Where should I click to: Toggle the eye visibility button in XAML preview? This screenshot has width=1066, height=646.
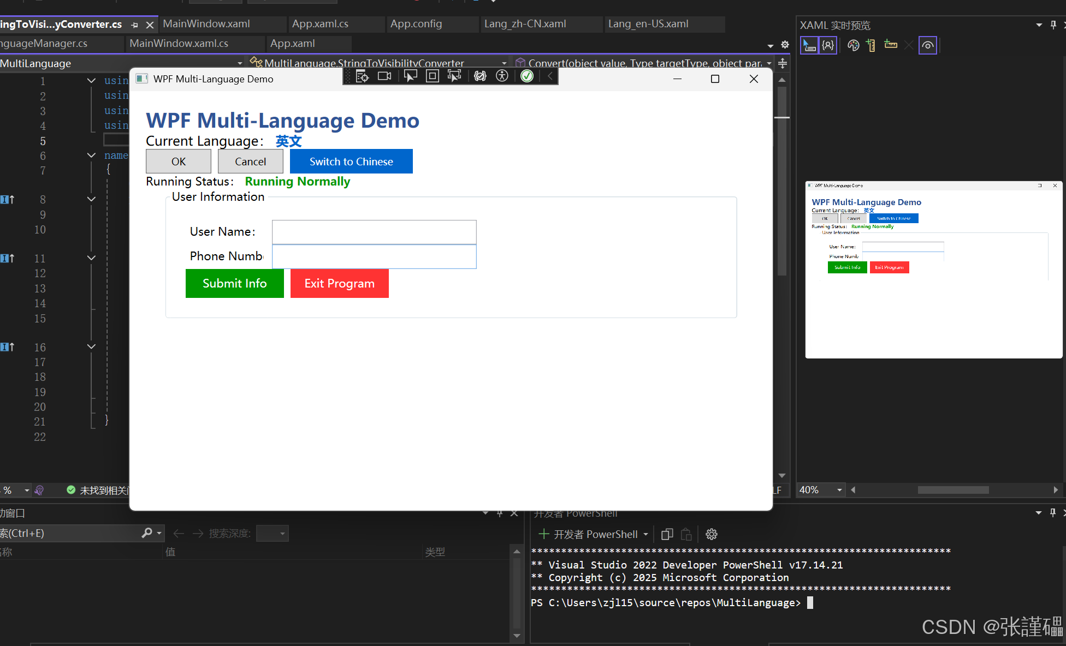click(927, 45)
